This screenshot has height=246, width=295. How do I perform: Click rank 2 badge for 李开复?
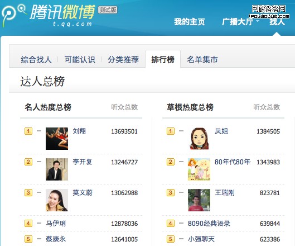tap(28, 162)
